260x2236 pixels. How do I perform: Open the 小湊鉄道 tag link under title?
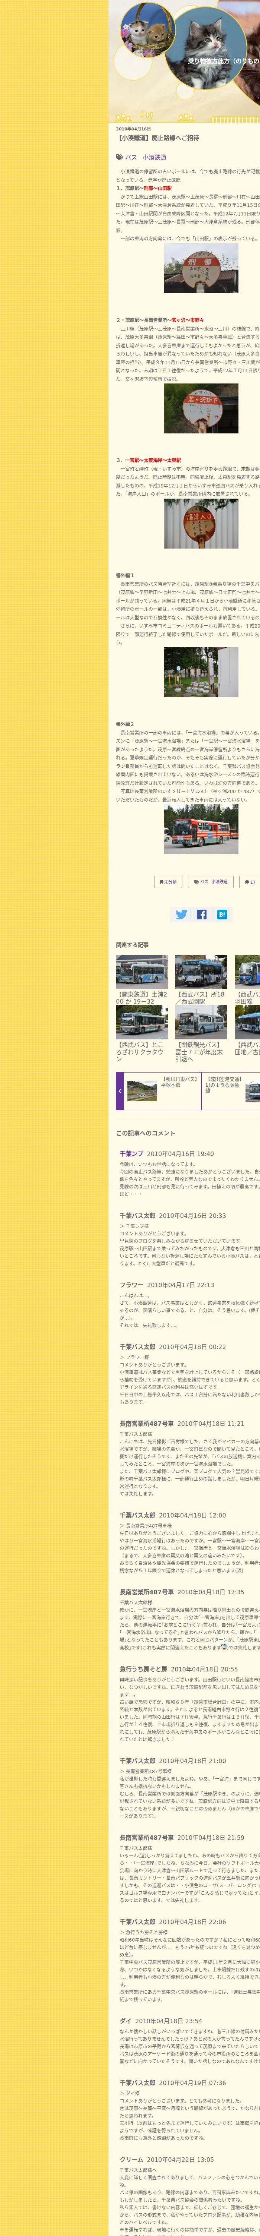coord(155,158)
